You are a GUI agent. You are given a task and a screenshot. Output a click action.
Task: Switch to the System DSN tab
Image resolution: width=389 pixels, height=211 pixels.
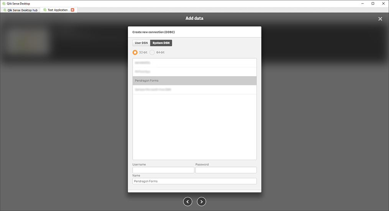pyautogui.click(x=161, y=43)
